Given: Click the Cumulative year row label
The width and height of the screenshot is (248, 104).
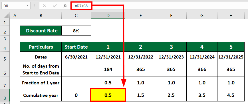Looking at the screenshot, I should (41, 95).
